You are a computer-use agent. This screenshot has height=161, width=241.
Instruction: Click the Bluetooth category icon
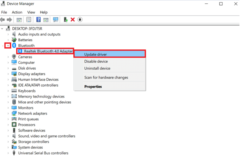pyautogui.click(x=14, y=46)
